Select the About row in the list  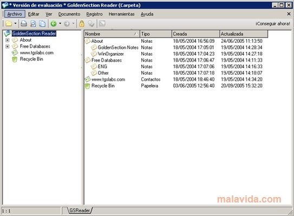tap(176, 41)
